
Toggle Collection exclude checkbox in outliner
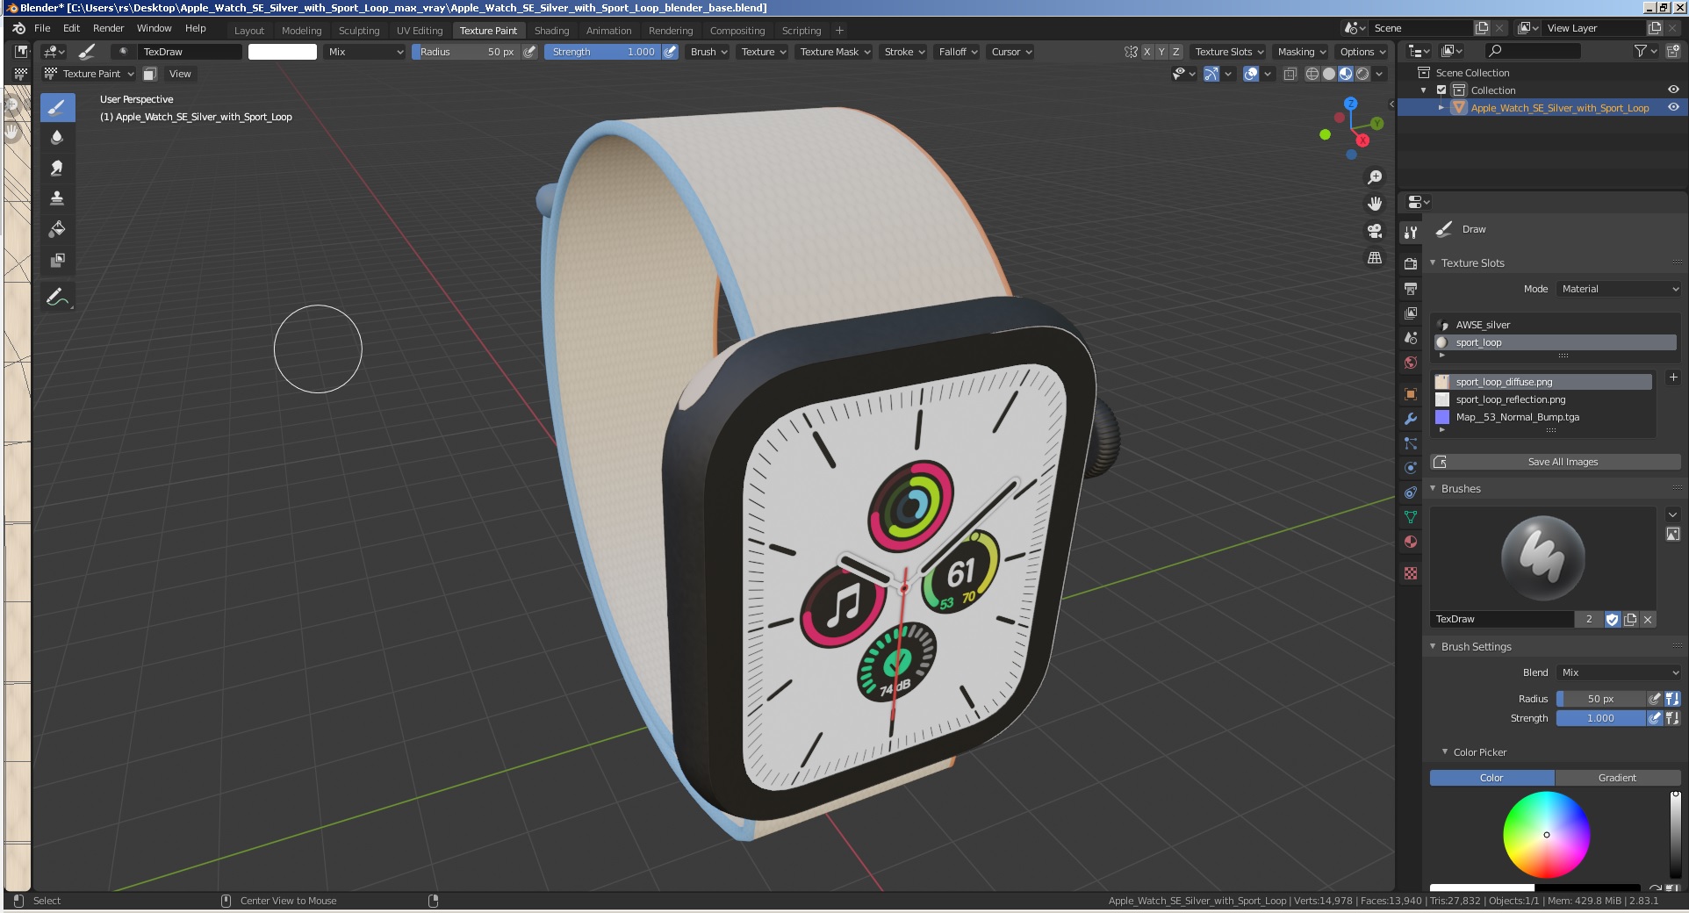[1441, 90]
